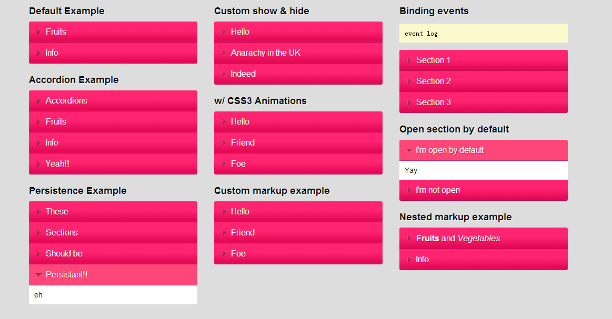The image size is (612, 319).
Task: Click the Custom markup example heading
Action: pyautogui.click(x=272, y=191)
